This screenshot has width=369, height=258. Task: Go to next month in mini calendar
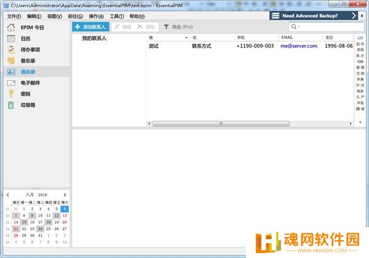click(x=65, y=195)
